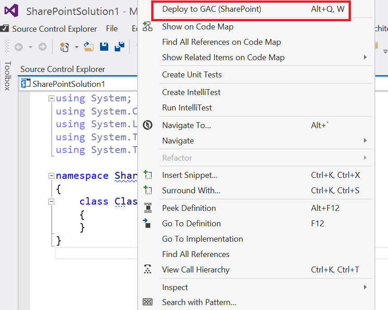
Task: Click the Open File folder icon
Action: click(x=89, y=47)
